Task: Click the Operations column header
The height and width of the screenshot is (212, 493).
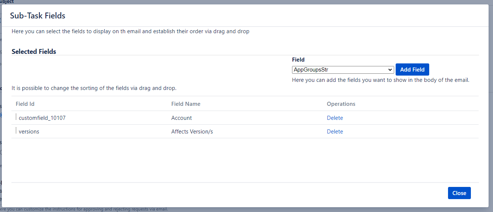Action: pos(341,104)
